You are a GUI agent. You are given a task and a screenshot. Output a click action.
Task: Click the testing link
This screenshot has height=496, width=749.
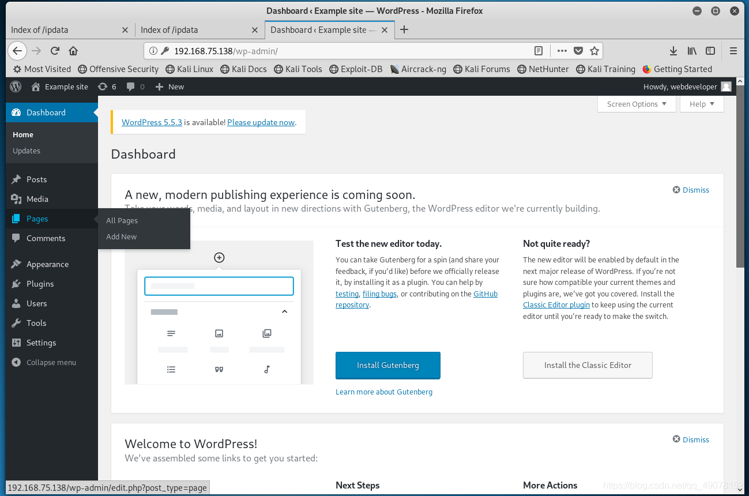point(347,294)
